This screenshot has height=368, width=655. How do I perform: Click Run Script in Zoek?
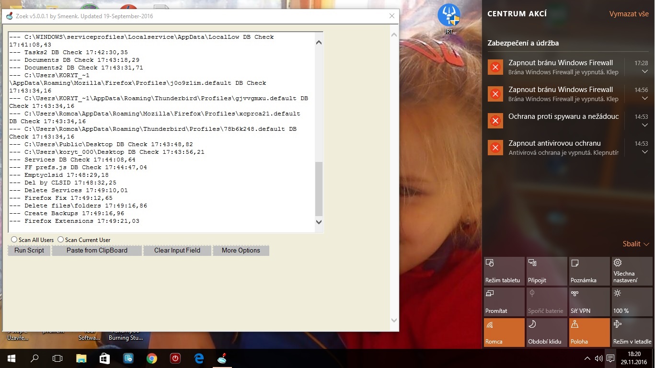(x=29, y=250)
